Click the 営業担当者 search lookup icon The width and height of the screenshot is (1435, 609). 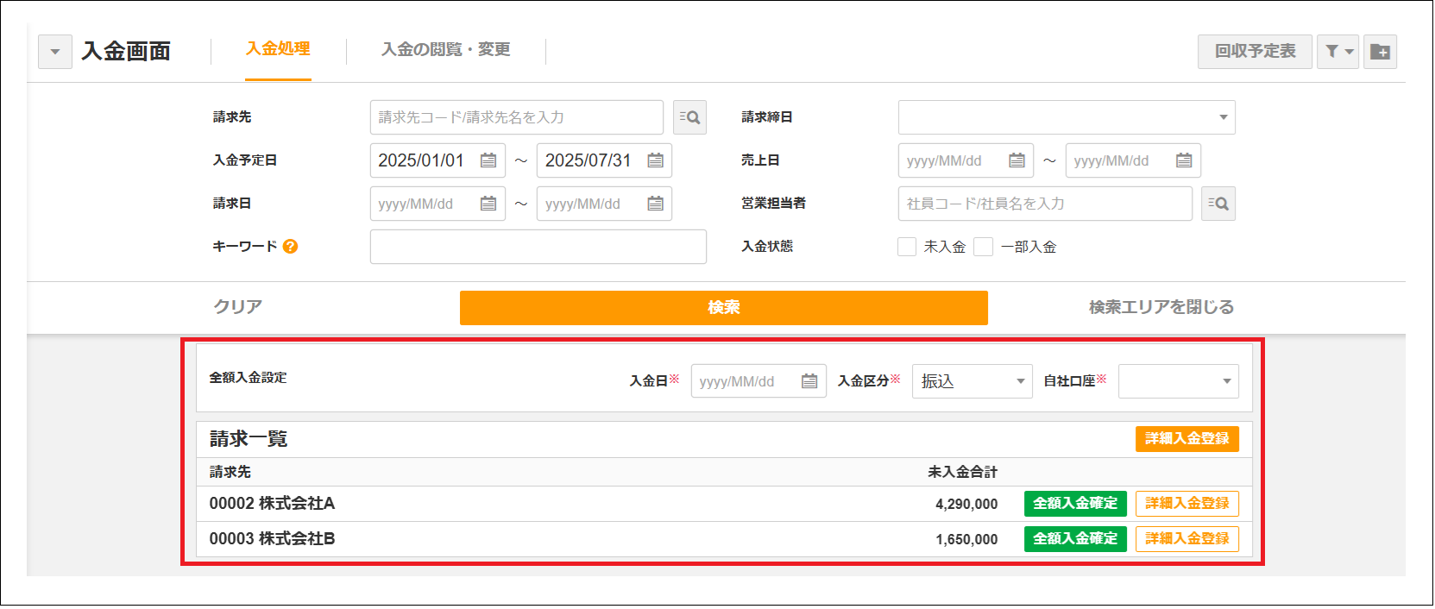point(1218,204)
